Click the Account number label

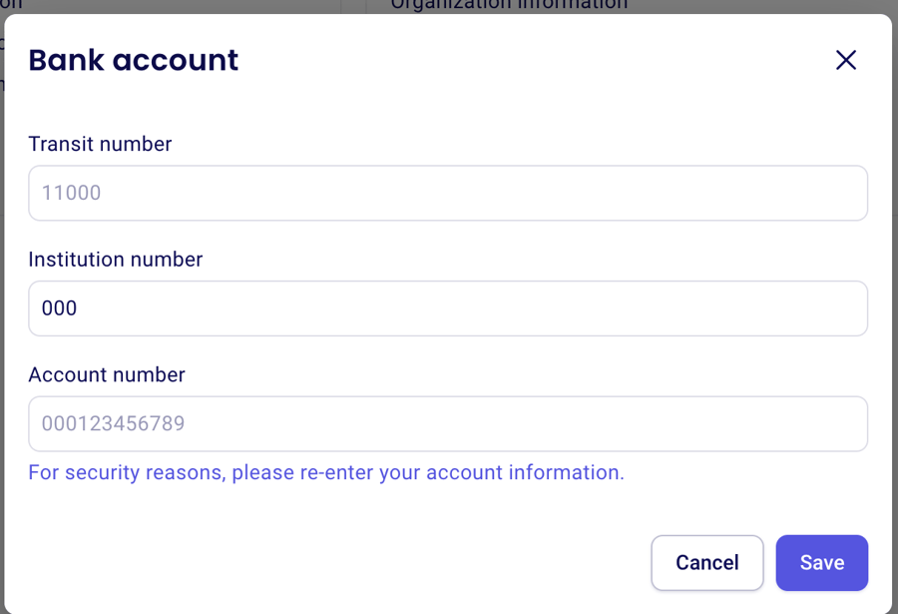pyautogui.click(x=106, y=374)
